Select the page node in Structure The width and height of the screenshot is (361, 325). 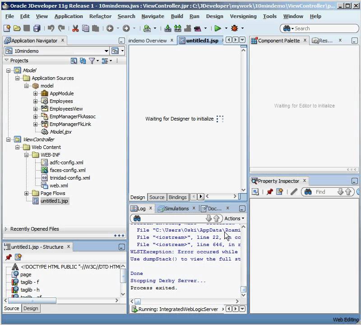pos(26,274)
